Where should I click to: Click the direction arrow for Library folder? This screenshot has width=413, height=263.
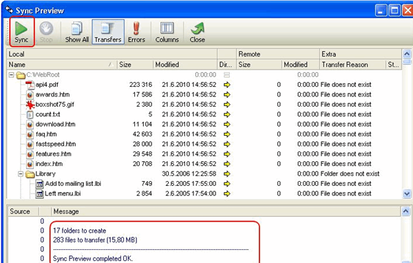(x=226, y=174)
